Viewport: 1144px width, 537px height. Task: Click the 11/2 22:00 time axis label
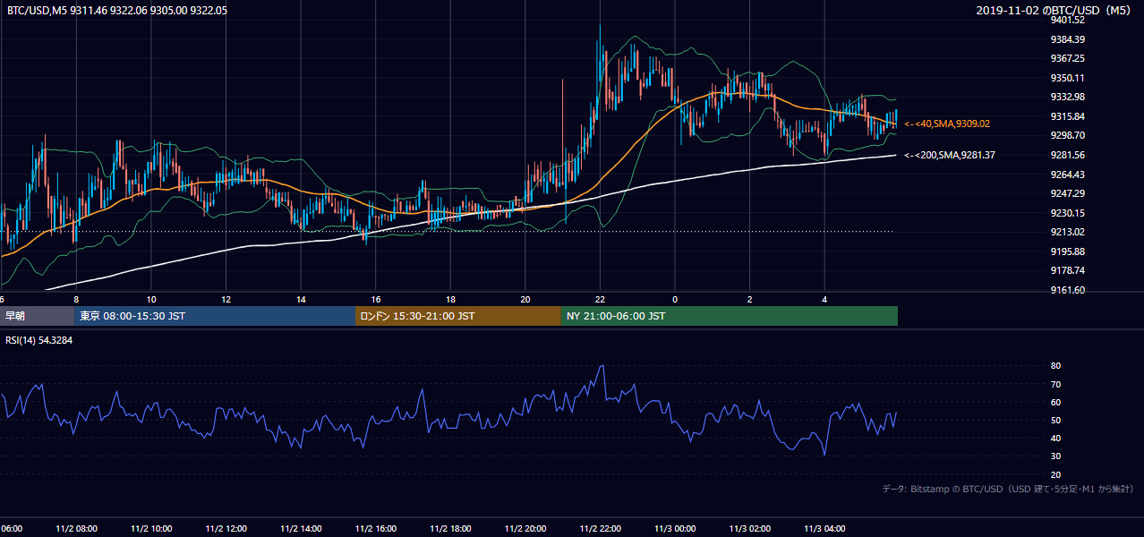coord(600,528)
